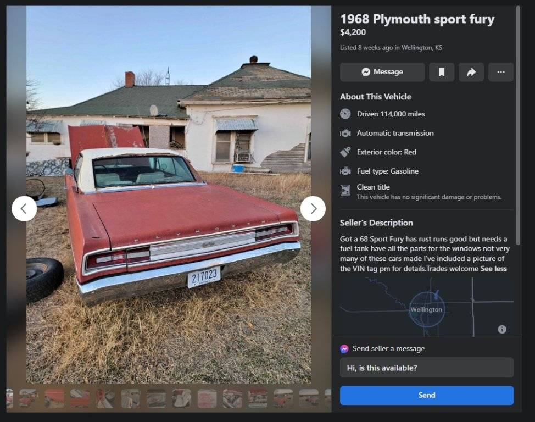Open the map info icon
This screenshot has height=422, width=535.
click(502, 329)
